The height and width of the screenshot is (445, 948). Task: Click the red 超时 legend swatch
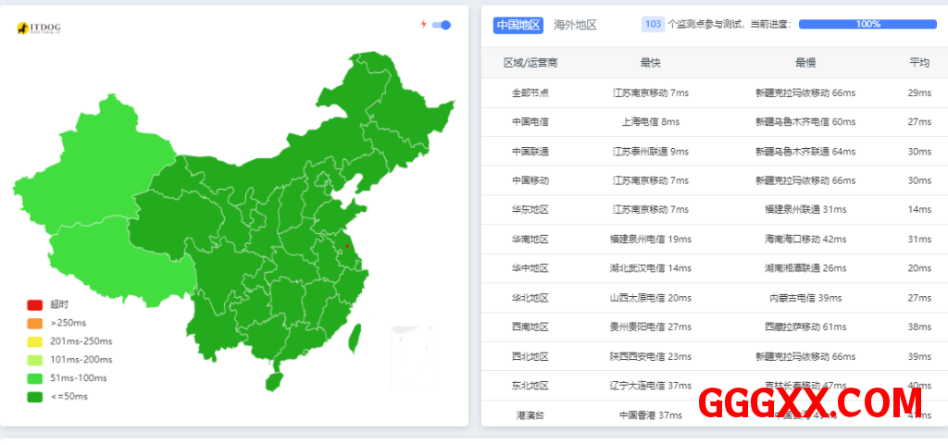click(35, 304)
